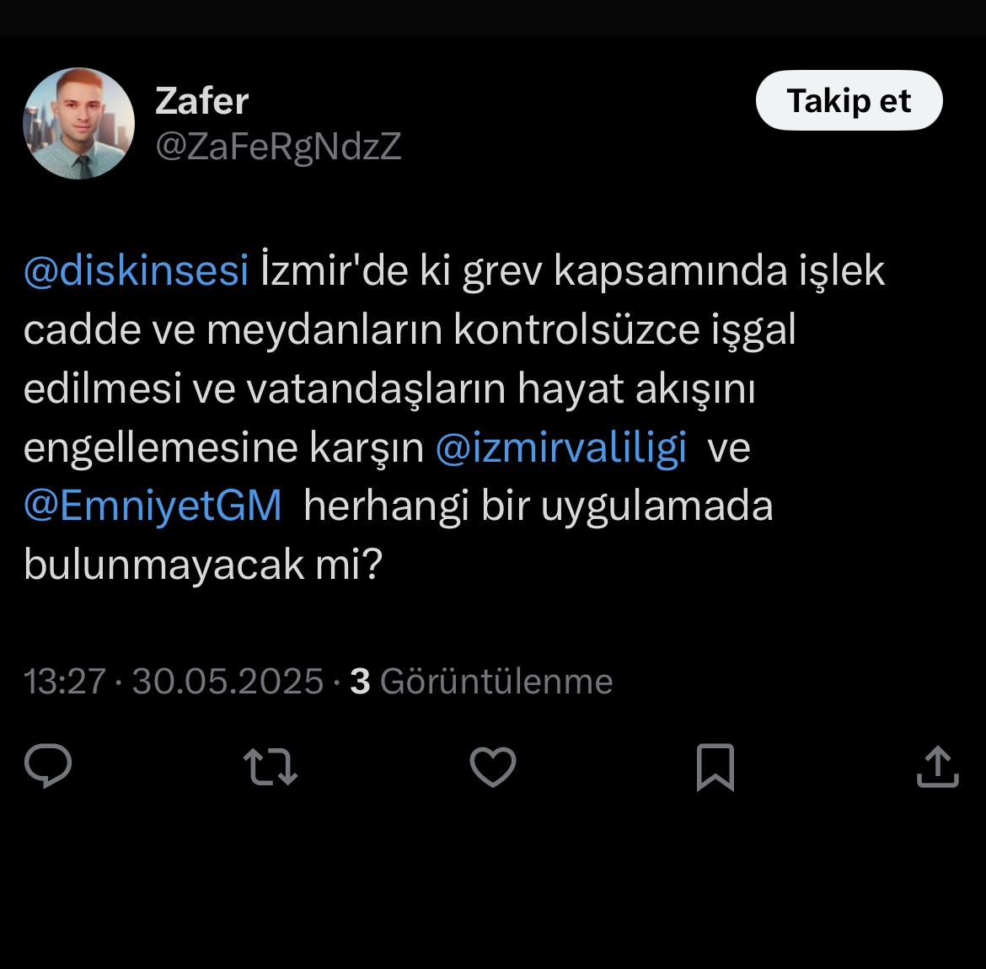Viewport: 986px width, 969px height.
Task: Bookmark this tweet
Action: [x=715, y=767]
